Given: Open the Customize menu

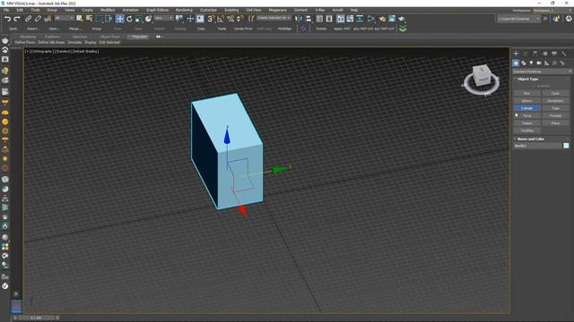Looking at the screenshot, I should 208,10.
